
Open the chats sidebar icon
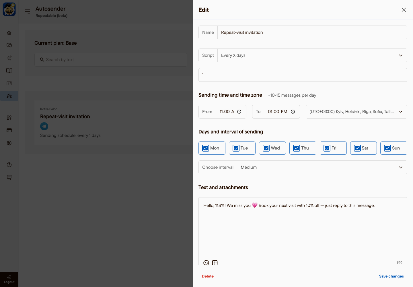click(x=9, y=45)
